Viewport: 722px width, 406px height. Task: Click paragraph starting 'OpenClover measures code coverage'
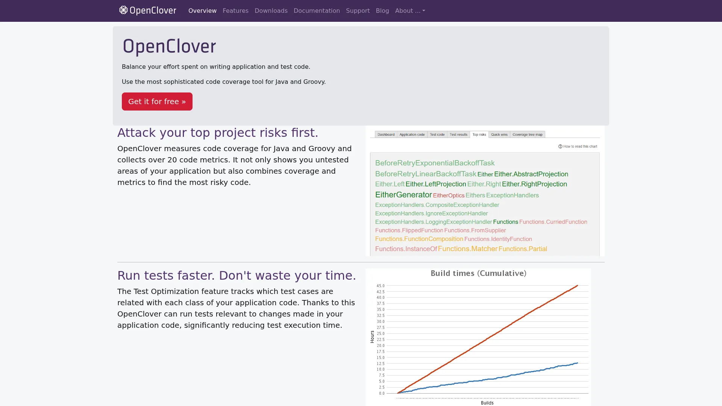(x=235, y=165)
